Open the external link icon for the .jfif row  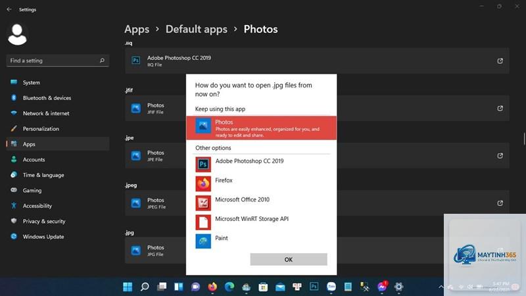[x=500, y=108]
